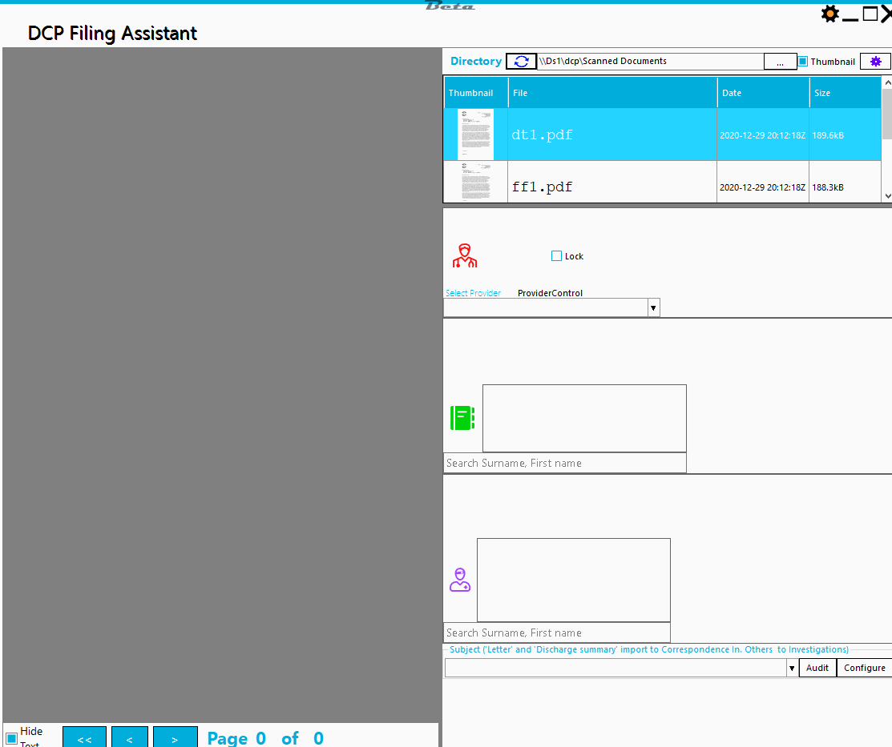Select the ff1.pdf thumbnail
The image size is (892, 747).
tap(475, 183)
